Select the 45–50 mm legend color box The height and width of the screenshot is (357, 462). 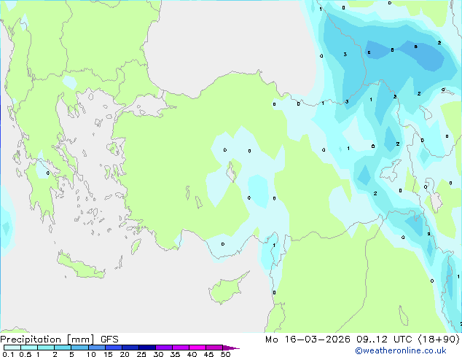(214, 348)
